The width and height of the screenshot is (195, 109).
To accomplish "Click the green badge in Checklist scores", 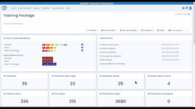I will pyautogui.click(x=57, y=45).
